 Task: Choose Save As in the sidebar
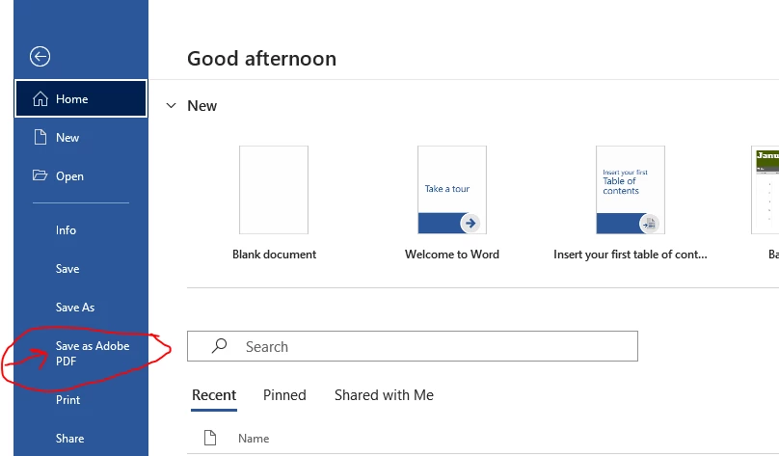[75, 308]
